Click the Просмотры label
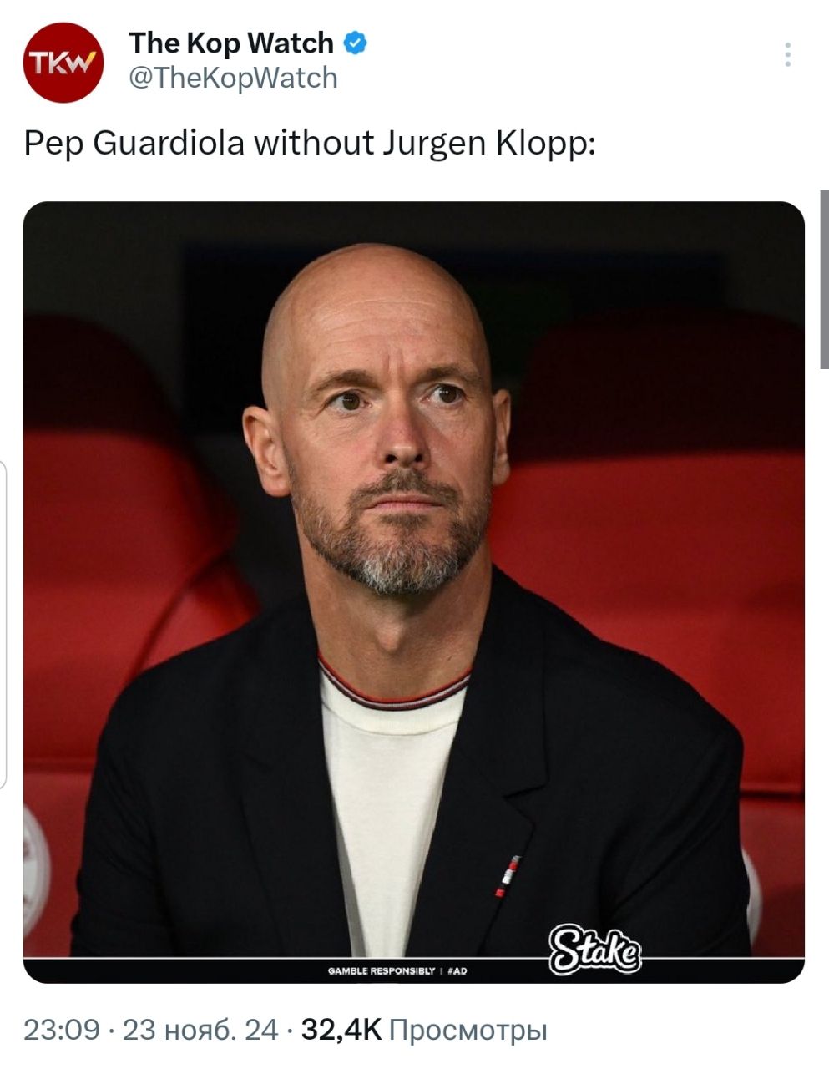Viewport: 829px width, 1069px height. (x=468, y=1031)
